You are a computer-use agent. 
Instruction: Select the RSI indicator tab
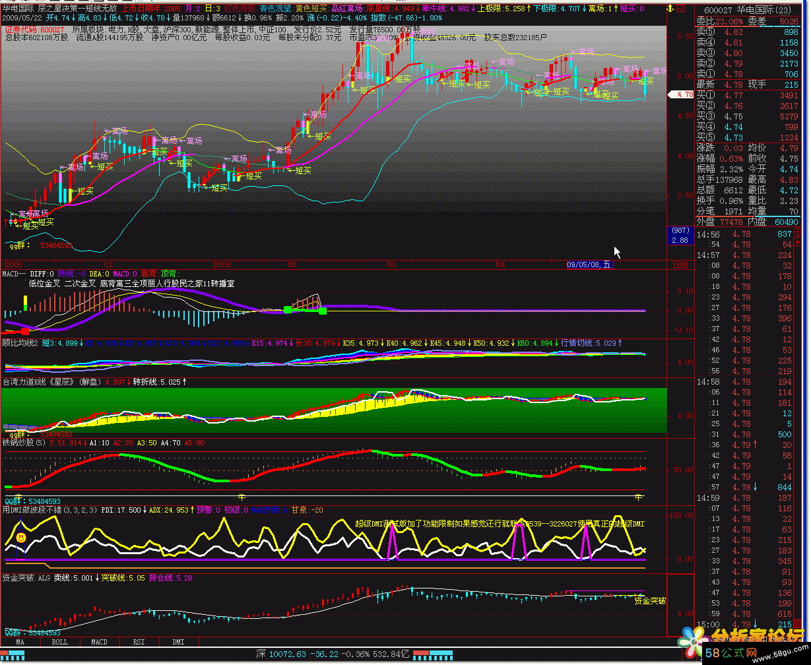[139, 641]
